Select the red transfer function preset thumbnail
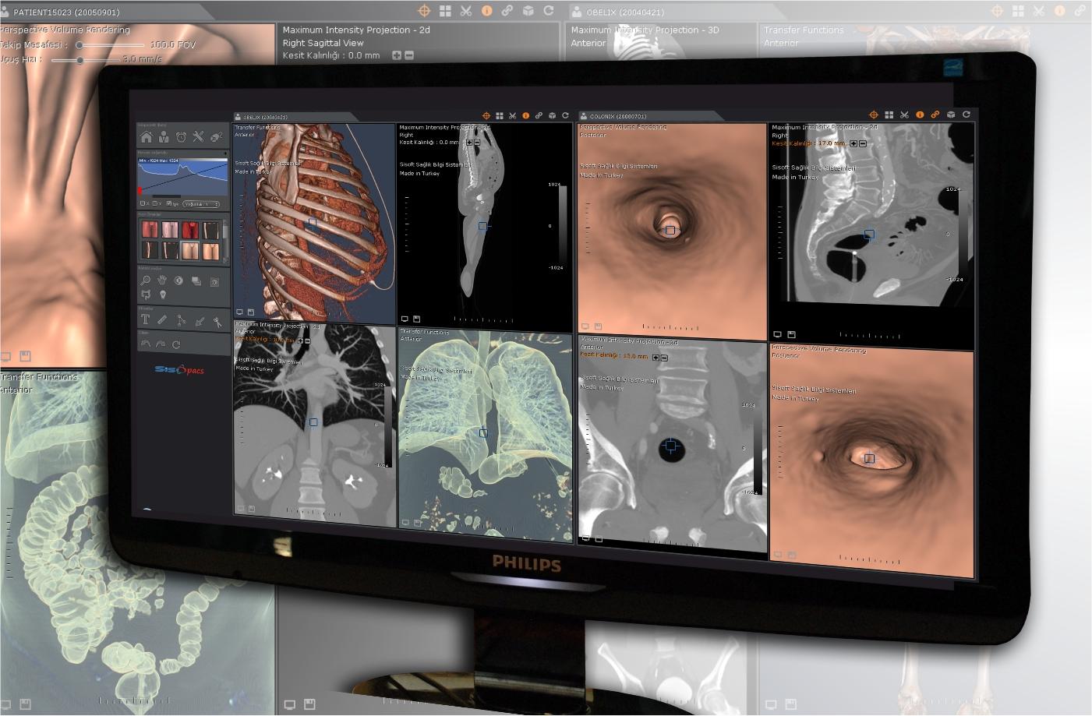 pyautogui.click(x=190, y=230)
